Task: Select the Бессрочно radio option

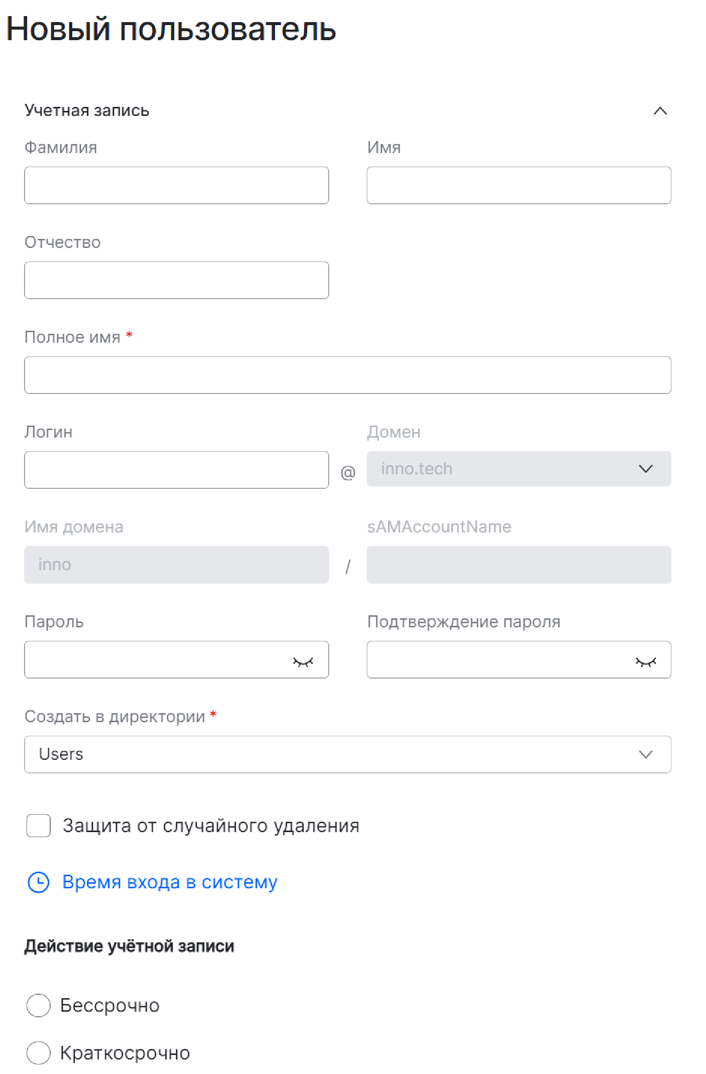Action: [x=39, y=1005]
